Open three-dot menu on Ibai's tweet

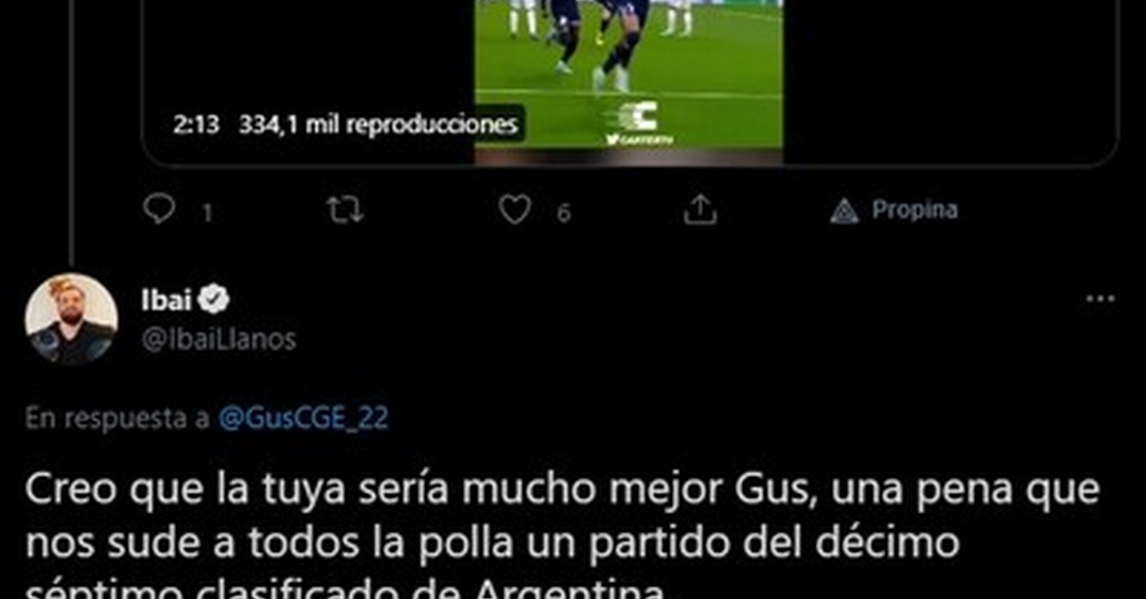click(1101, 298)
